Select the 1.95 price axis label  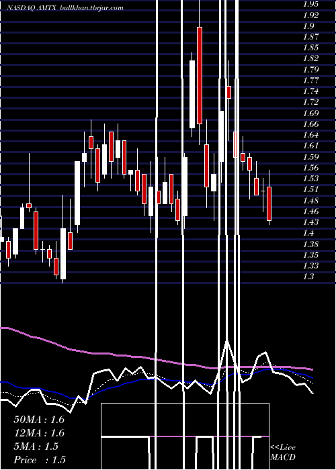click(x=310, y=4)
